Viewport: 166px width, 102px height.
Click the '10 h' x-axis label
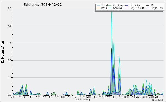[x=76, y=97]
